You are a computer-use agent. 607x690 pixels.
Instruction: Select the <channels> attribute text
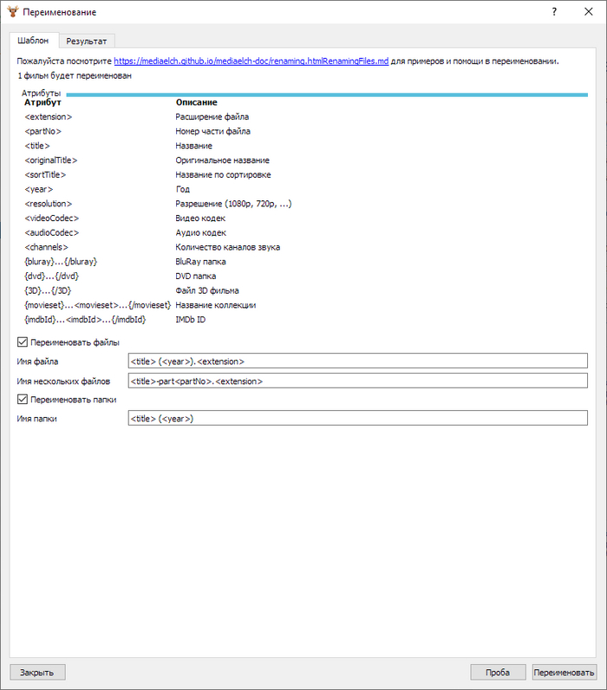(47, 247)
